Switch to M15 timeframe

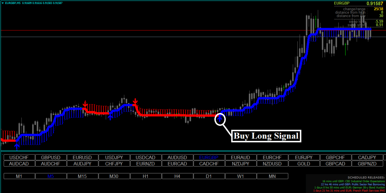[x=83, y=176]
